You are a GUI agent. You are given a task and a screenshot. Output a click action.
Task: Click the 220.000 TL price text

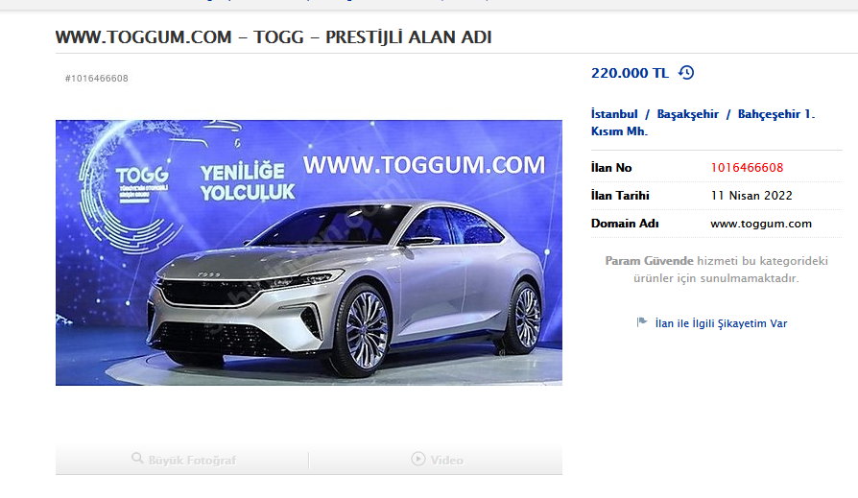(x=630, y=73)
